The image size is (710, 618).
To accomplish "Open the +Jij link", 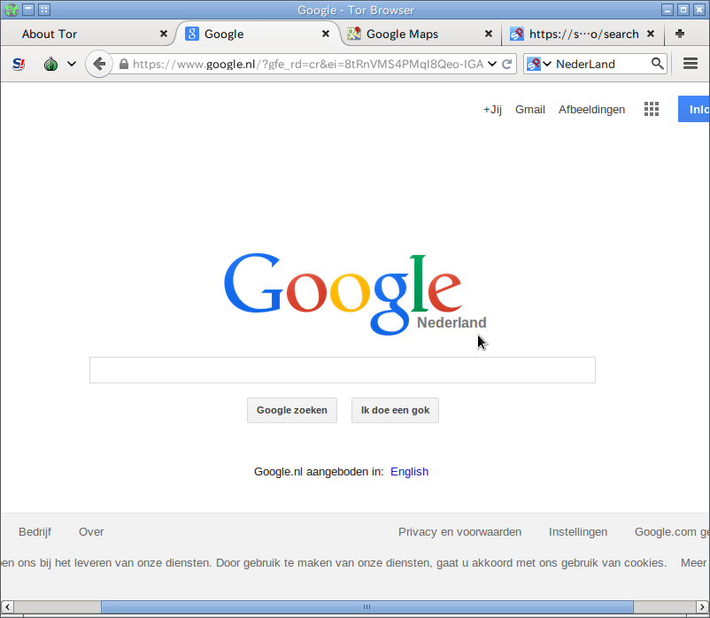I will [x=492, y=110].
